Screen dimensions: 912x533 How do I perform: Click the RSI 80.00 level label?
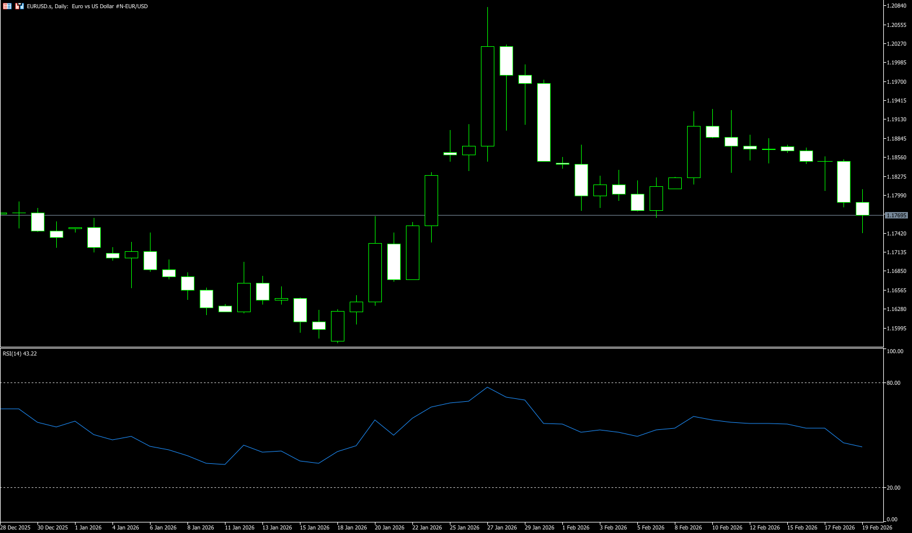894,383
